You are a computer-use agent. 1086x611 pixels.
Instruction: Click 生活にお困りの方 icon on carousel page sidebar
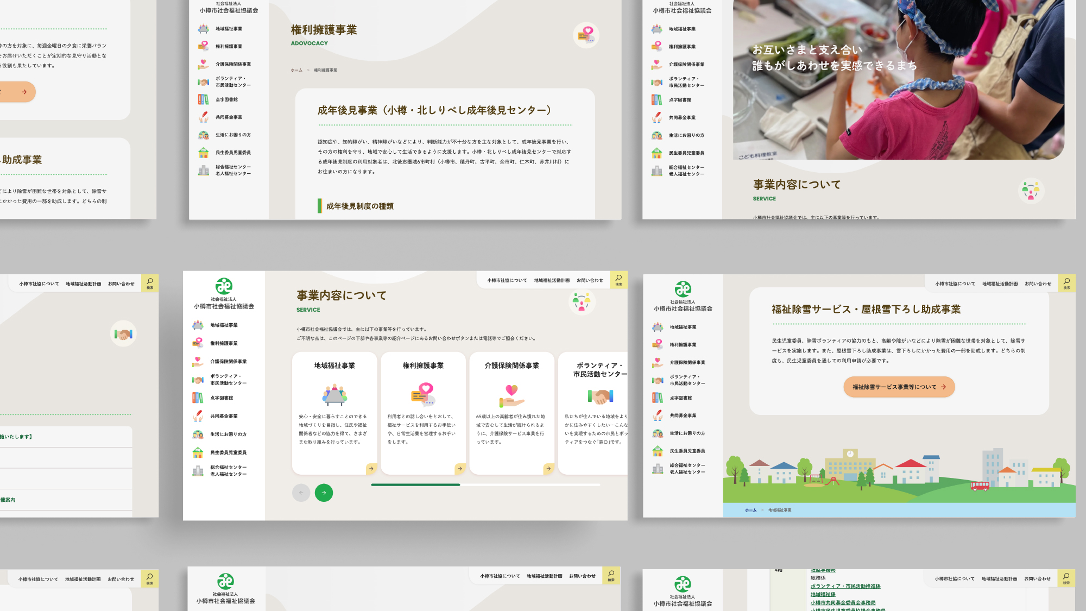pos(198,434)
